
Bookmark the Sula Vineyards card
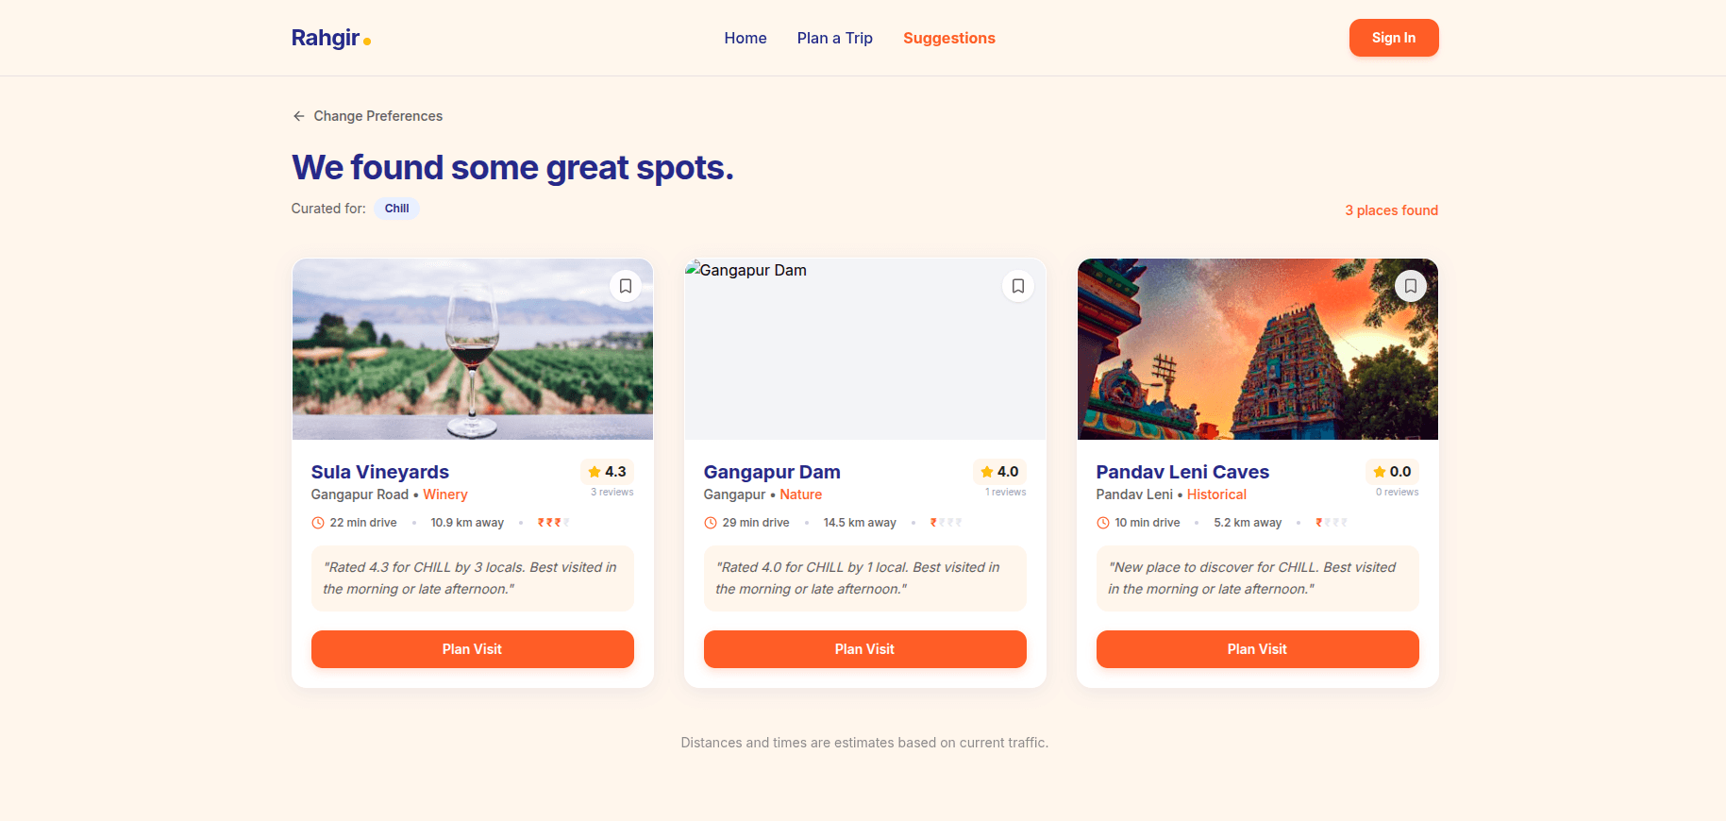click(x=625, y=286)
